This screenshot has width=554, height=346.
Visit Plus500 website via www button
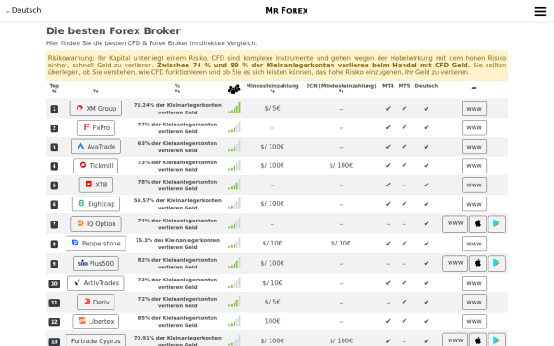[455, 263]
